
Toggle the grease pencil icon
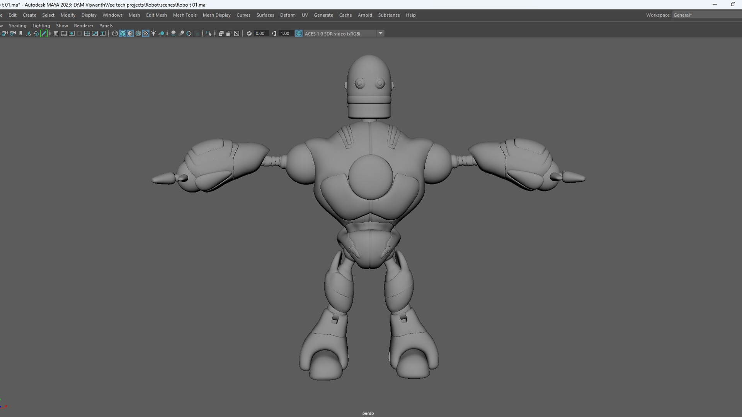pyautogui.click(x=44, y=34)
